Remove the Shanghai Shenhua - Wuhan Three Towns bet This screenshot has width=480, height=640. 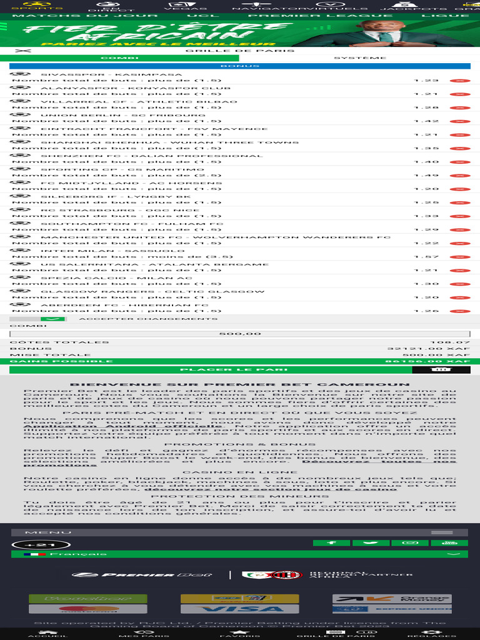coord(460,149)
